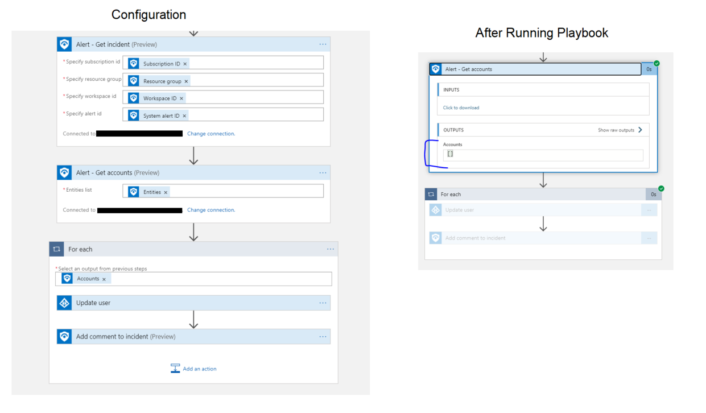Click the Entities token icon

point(133,191)
